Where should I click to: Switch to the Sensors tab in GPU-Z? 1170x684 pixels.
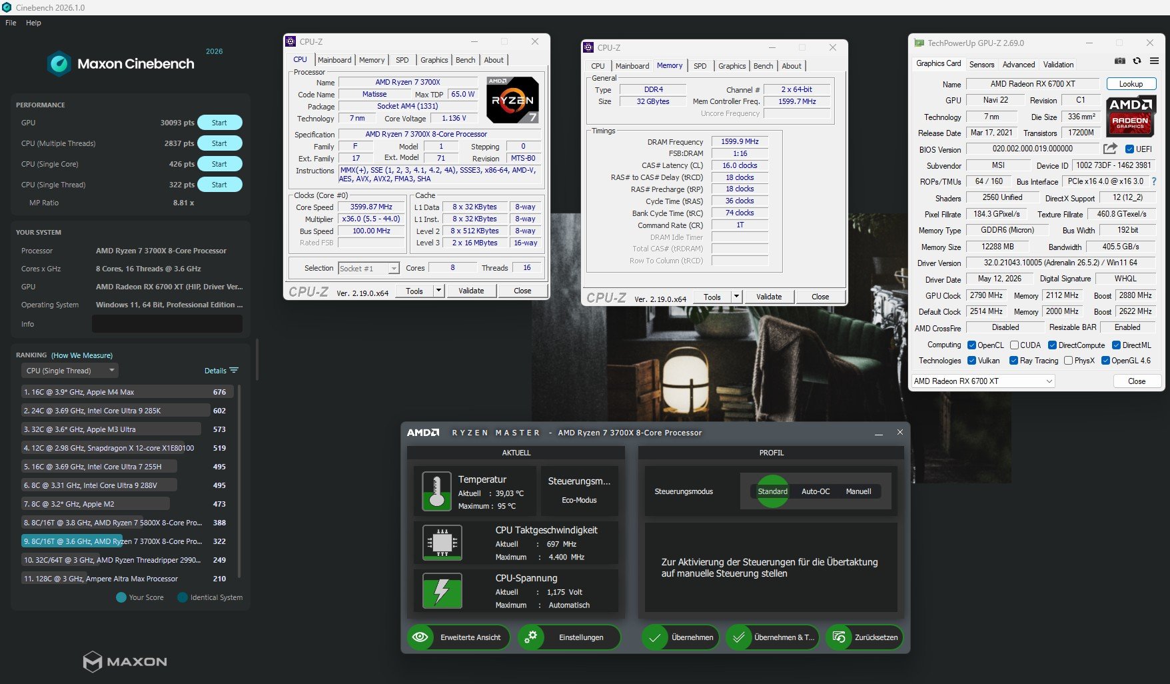pyautogui.click(x=981, y=65)
